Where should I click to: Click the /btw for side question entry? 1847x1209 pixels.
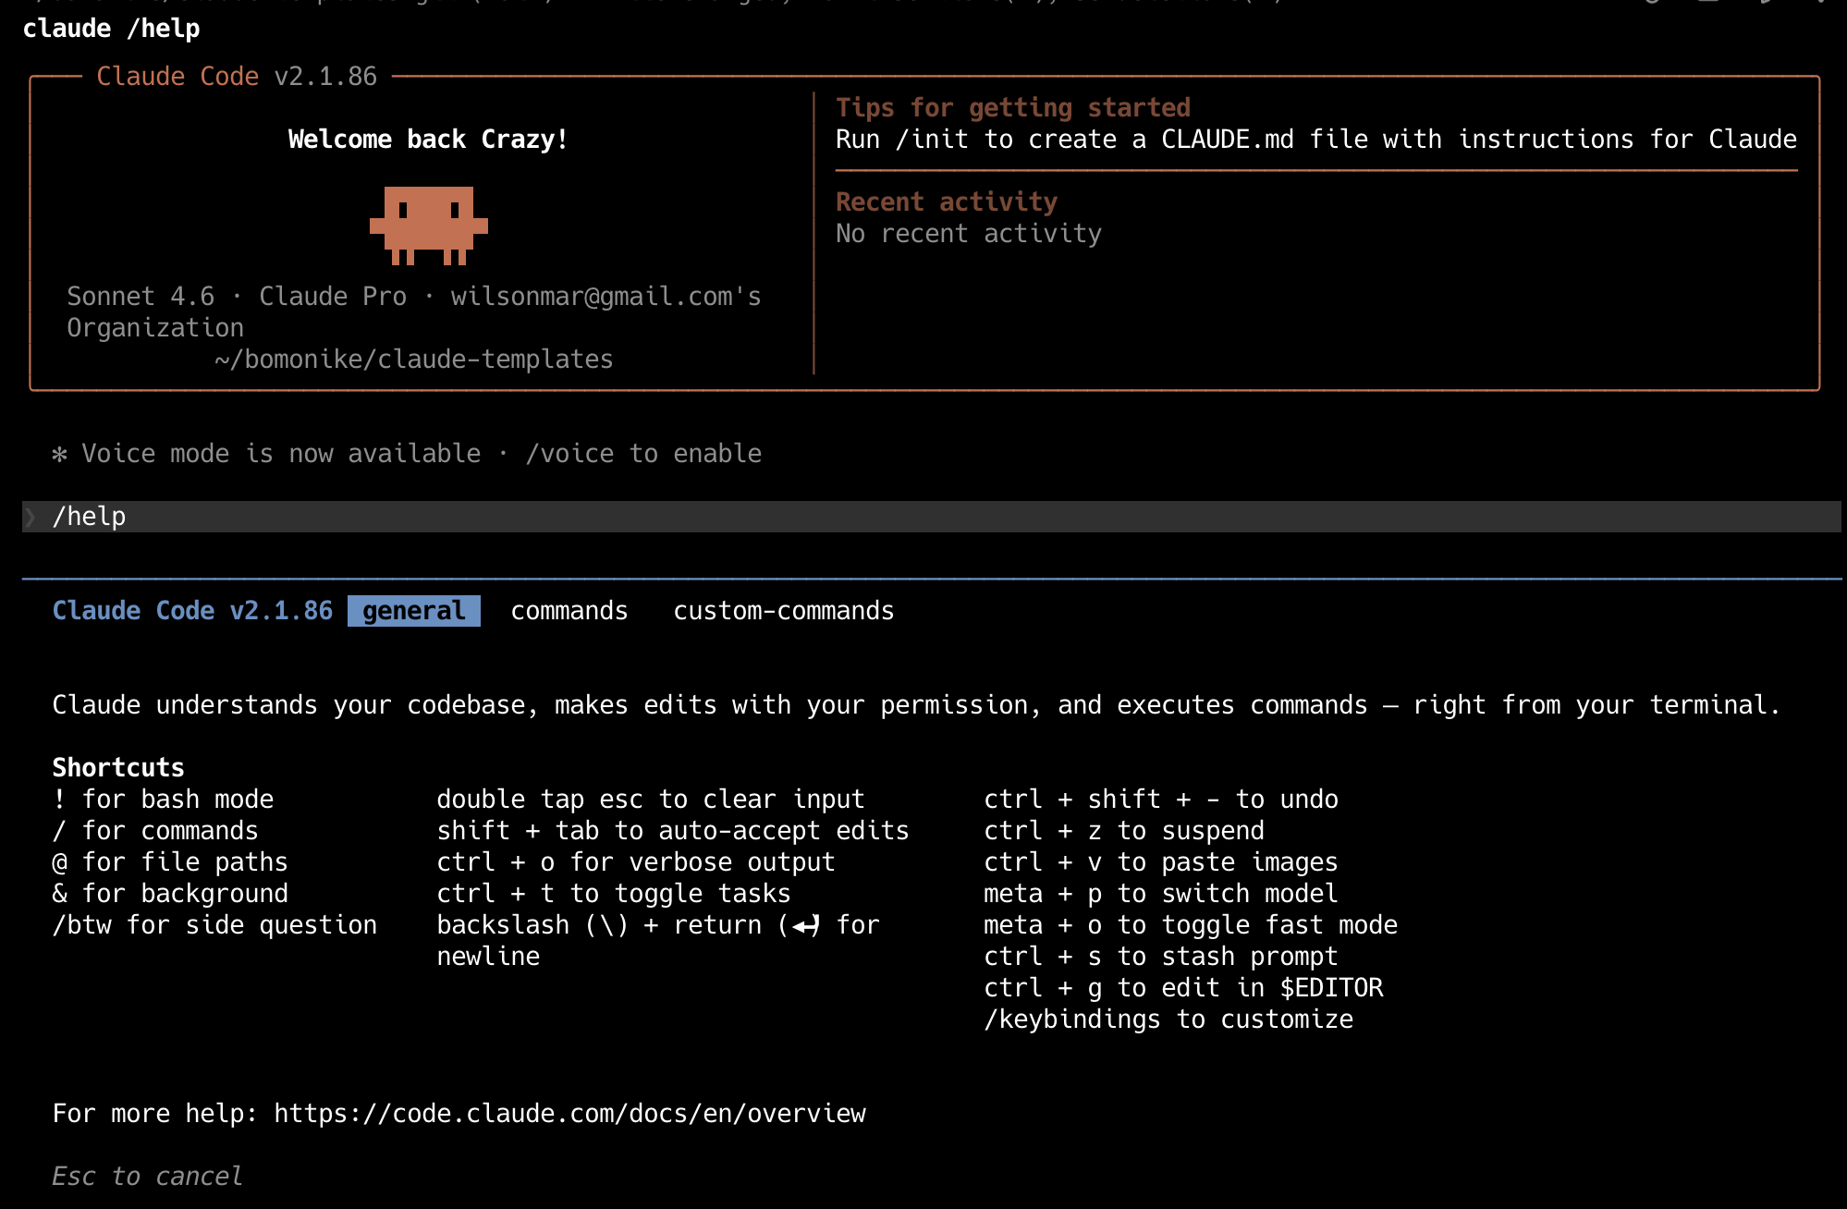[214, 925]
